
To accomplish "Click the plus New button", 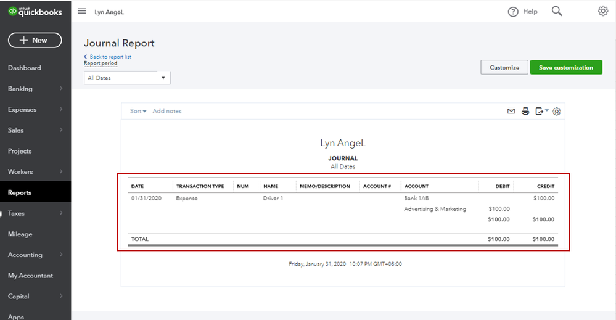I will tap(35, 40).
